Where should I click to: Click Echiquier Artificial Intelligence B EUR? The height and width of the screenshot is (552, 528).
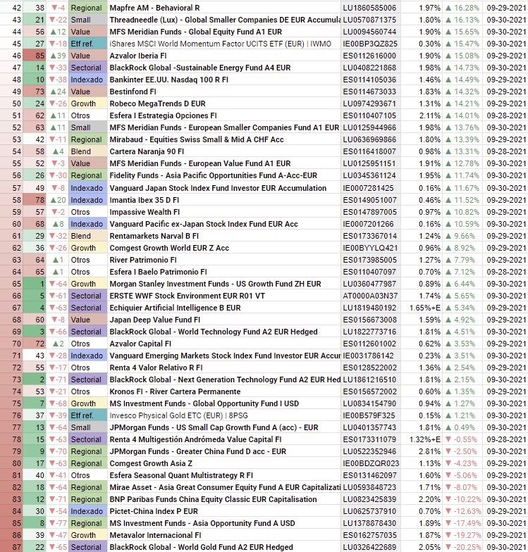[224, 308]
